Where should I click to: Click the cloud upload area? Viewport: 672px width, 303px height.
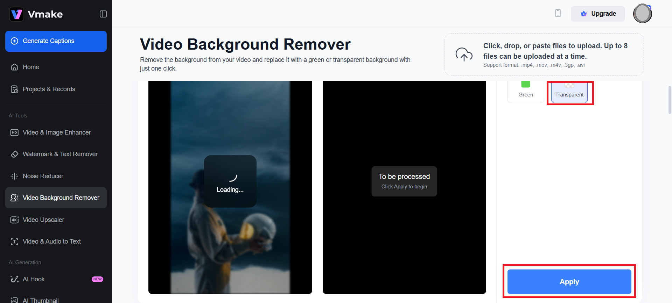pos(544,55)
